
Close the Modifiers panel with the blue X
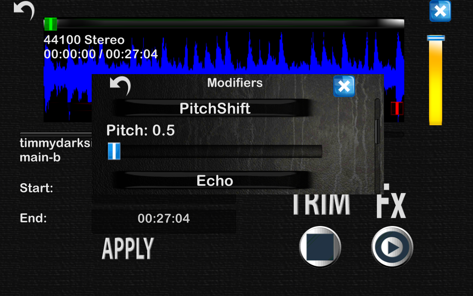pos(344,87)
